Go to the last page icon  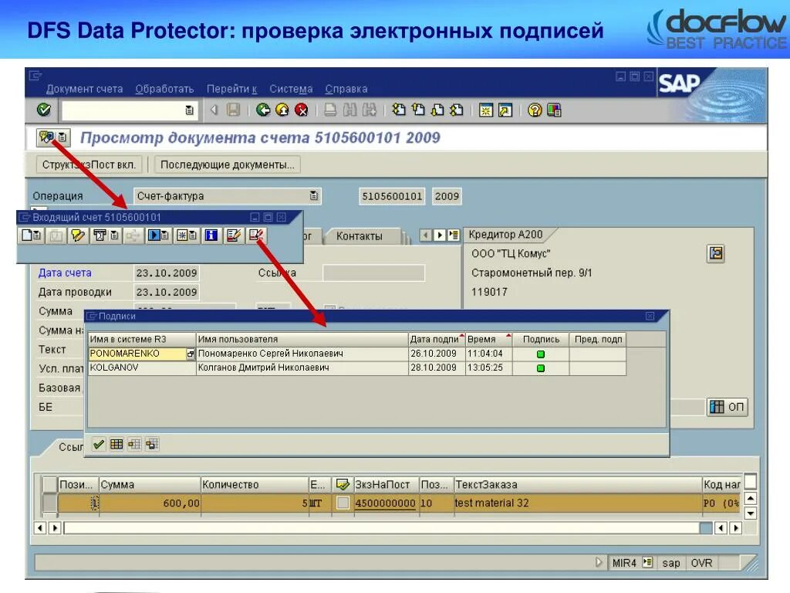tap(457, 110)
